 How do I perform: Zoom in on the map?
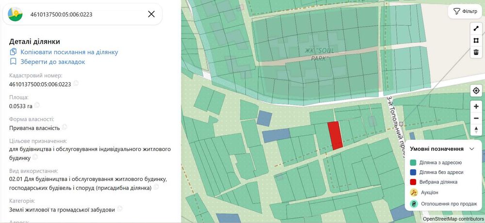[x=476, y=107]
